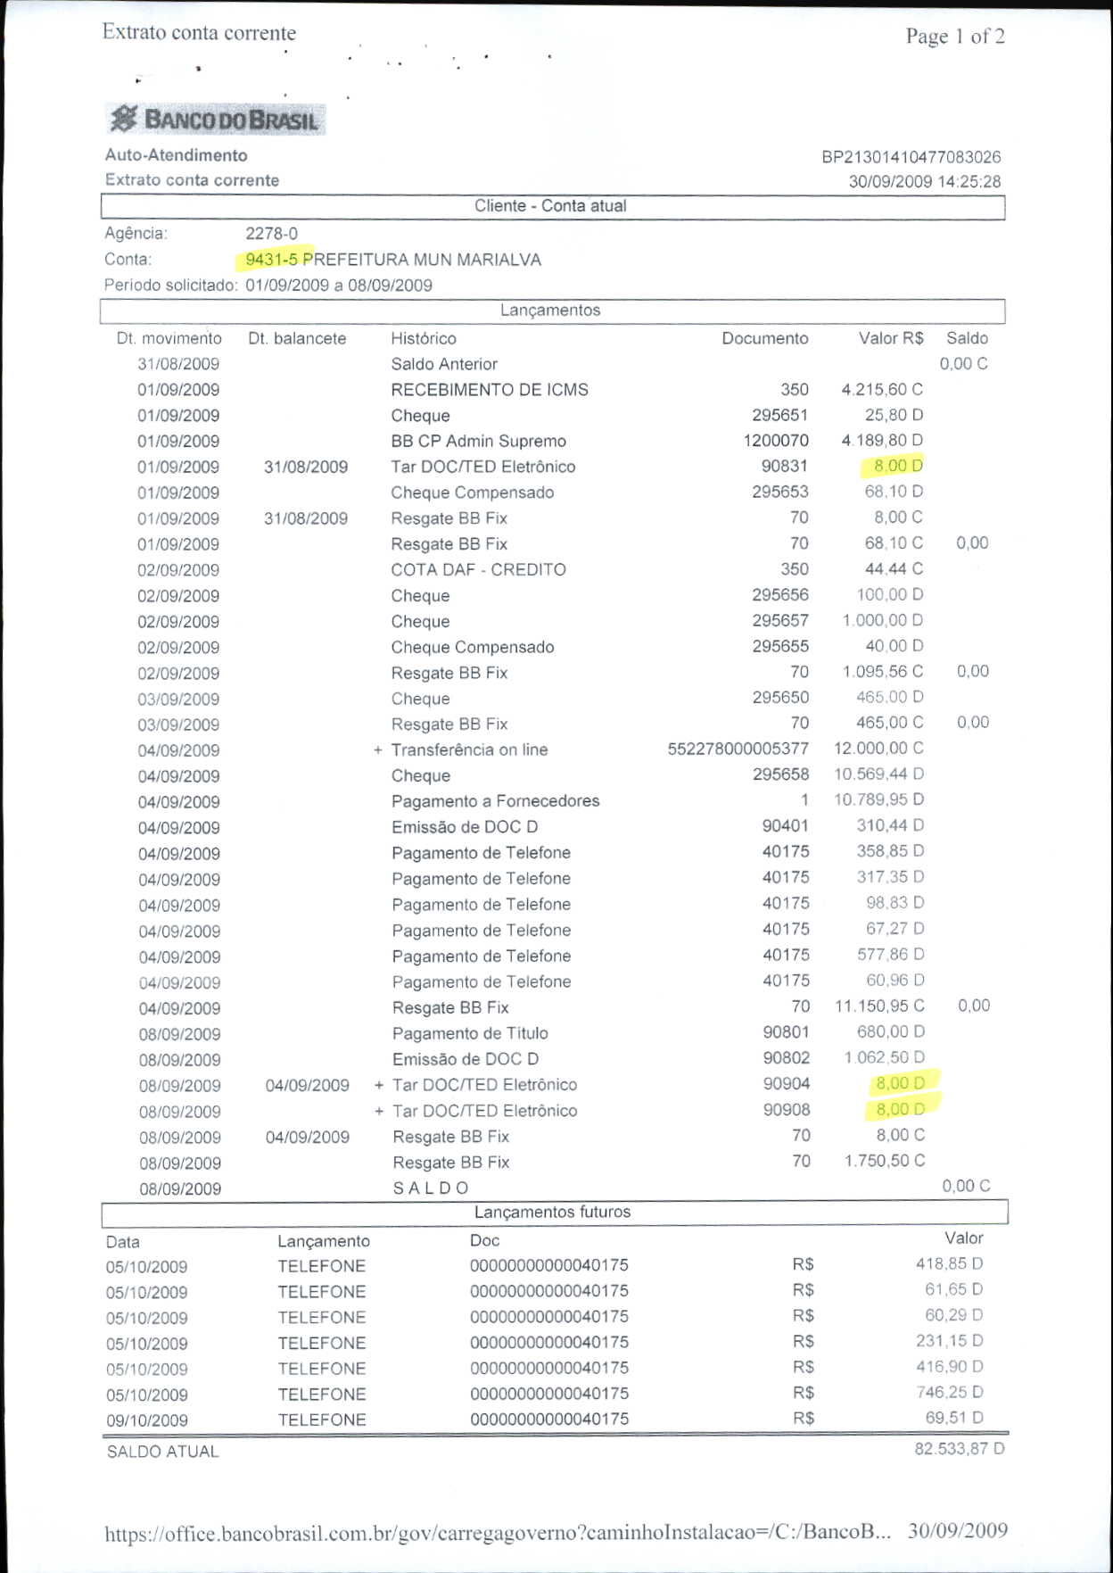Click the amount '12.000,00 C'
This screenshot has height=1573, width=1113.
point(878,749)
